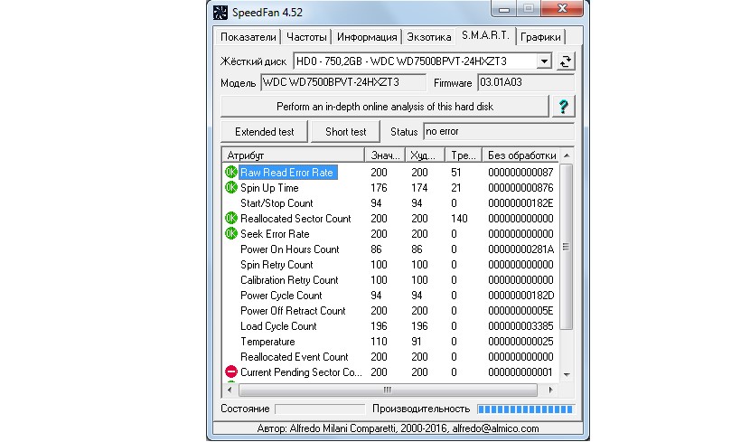Start the Extended test
Image resolution: width=750 pixels, height=442 pixels.
click(x=264, y=132)
